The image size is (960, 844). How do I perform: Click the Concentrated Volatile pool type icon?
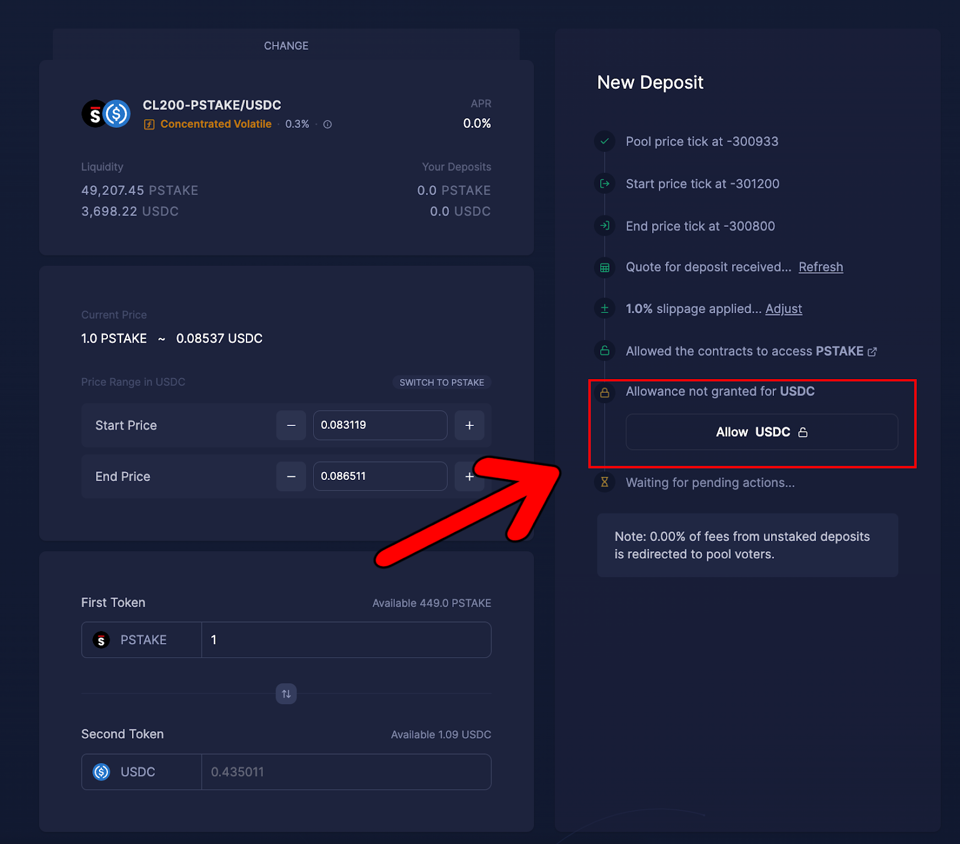(x=149, y=124)
